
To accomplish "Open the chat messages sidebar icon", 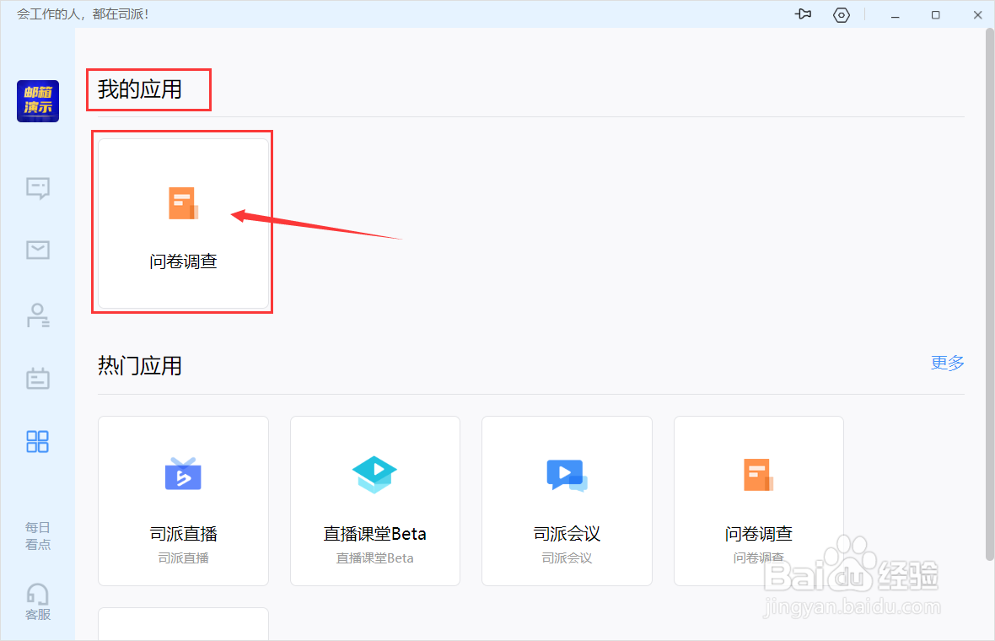I will click(x=38, y=188).
